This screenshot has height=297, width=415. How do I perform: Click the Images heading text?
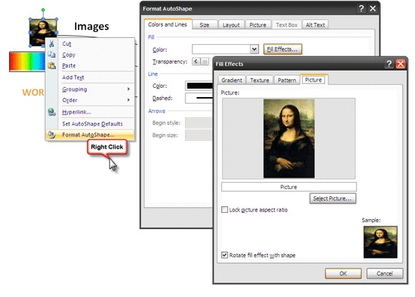[92, 26]
